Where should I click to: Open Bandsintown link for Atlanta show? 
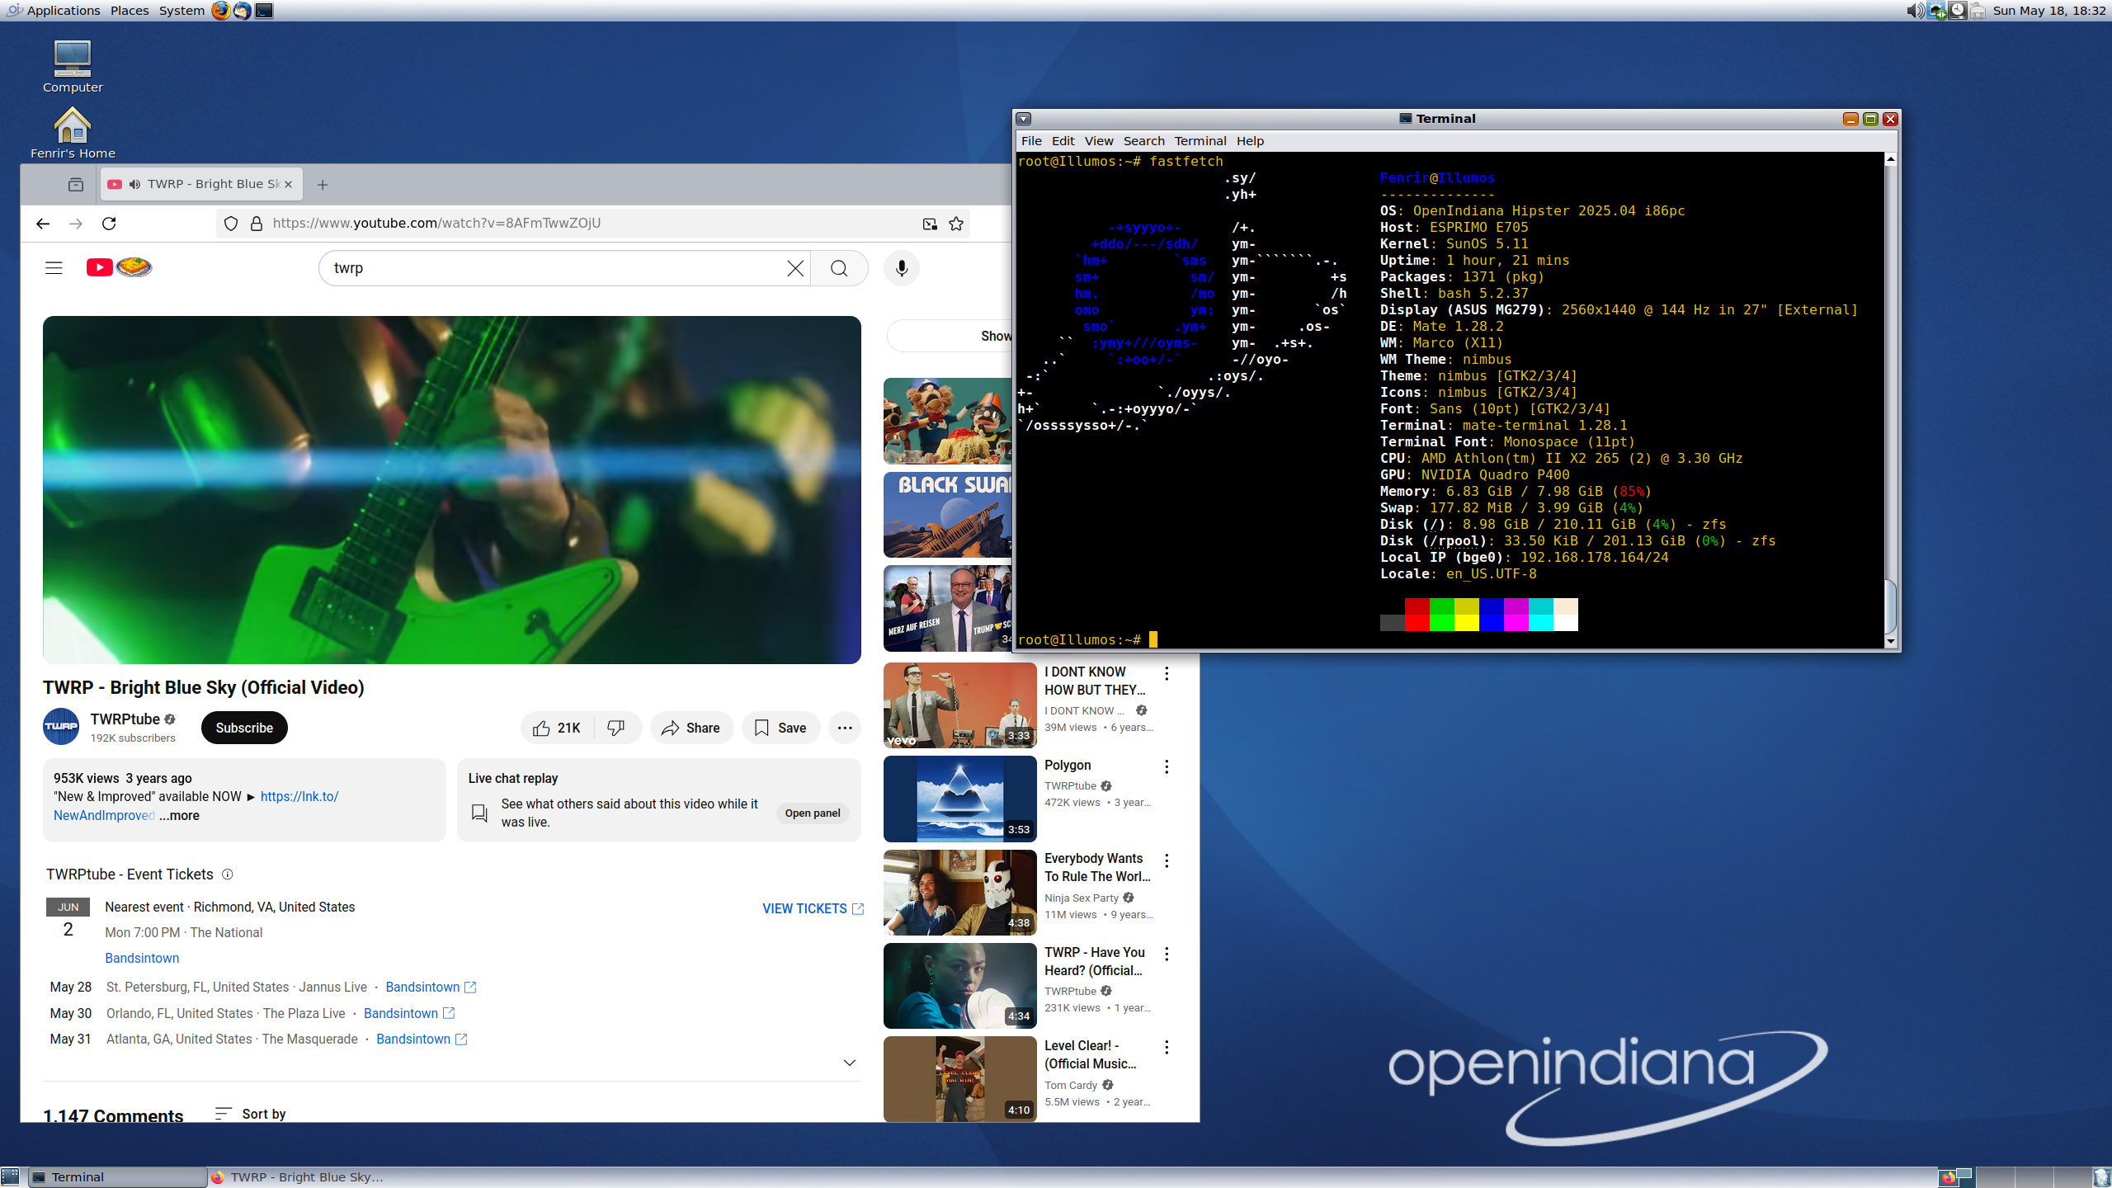pyautogui.click(x=422, y=1039)
